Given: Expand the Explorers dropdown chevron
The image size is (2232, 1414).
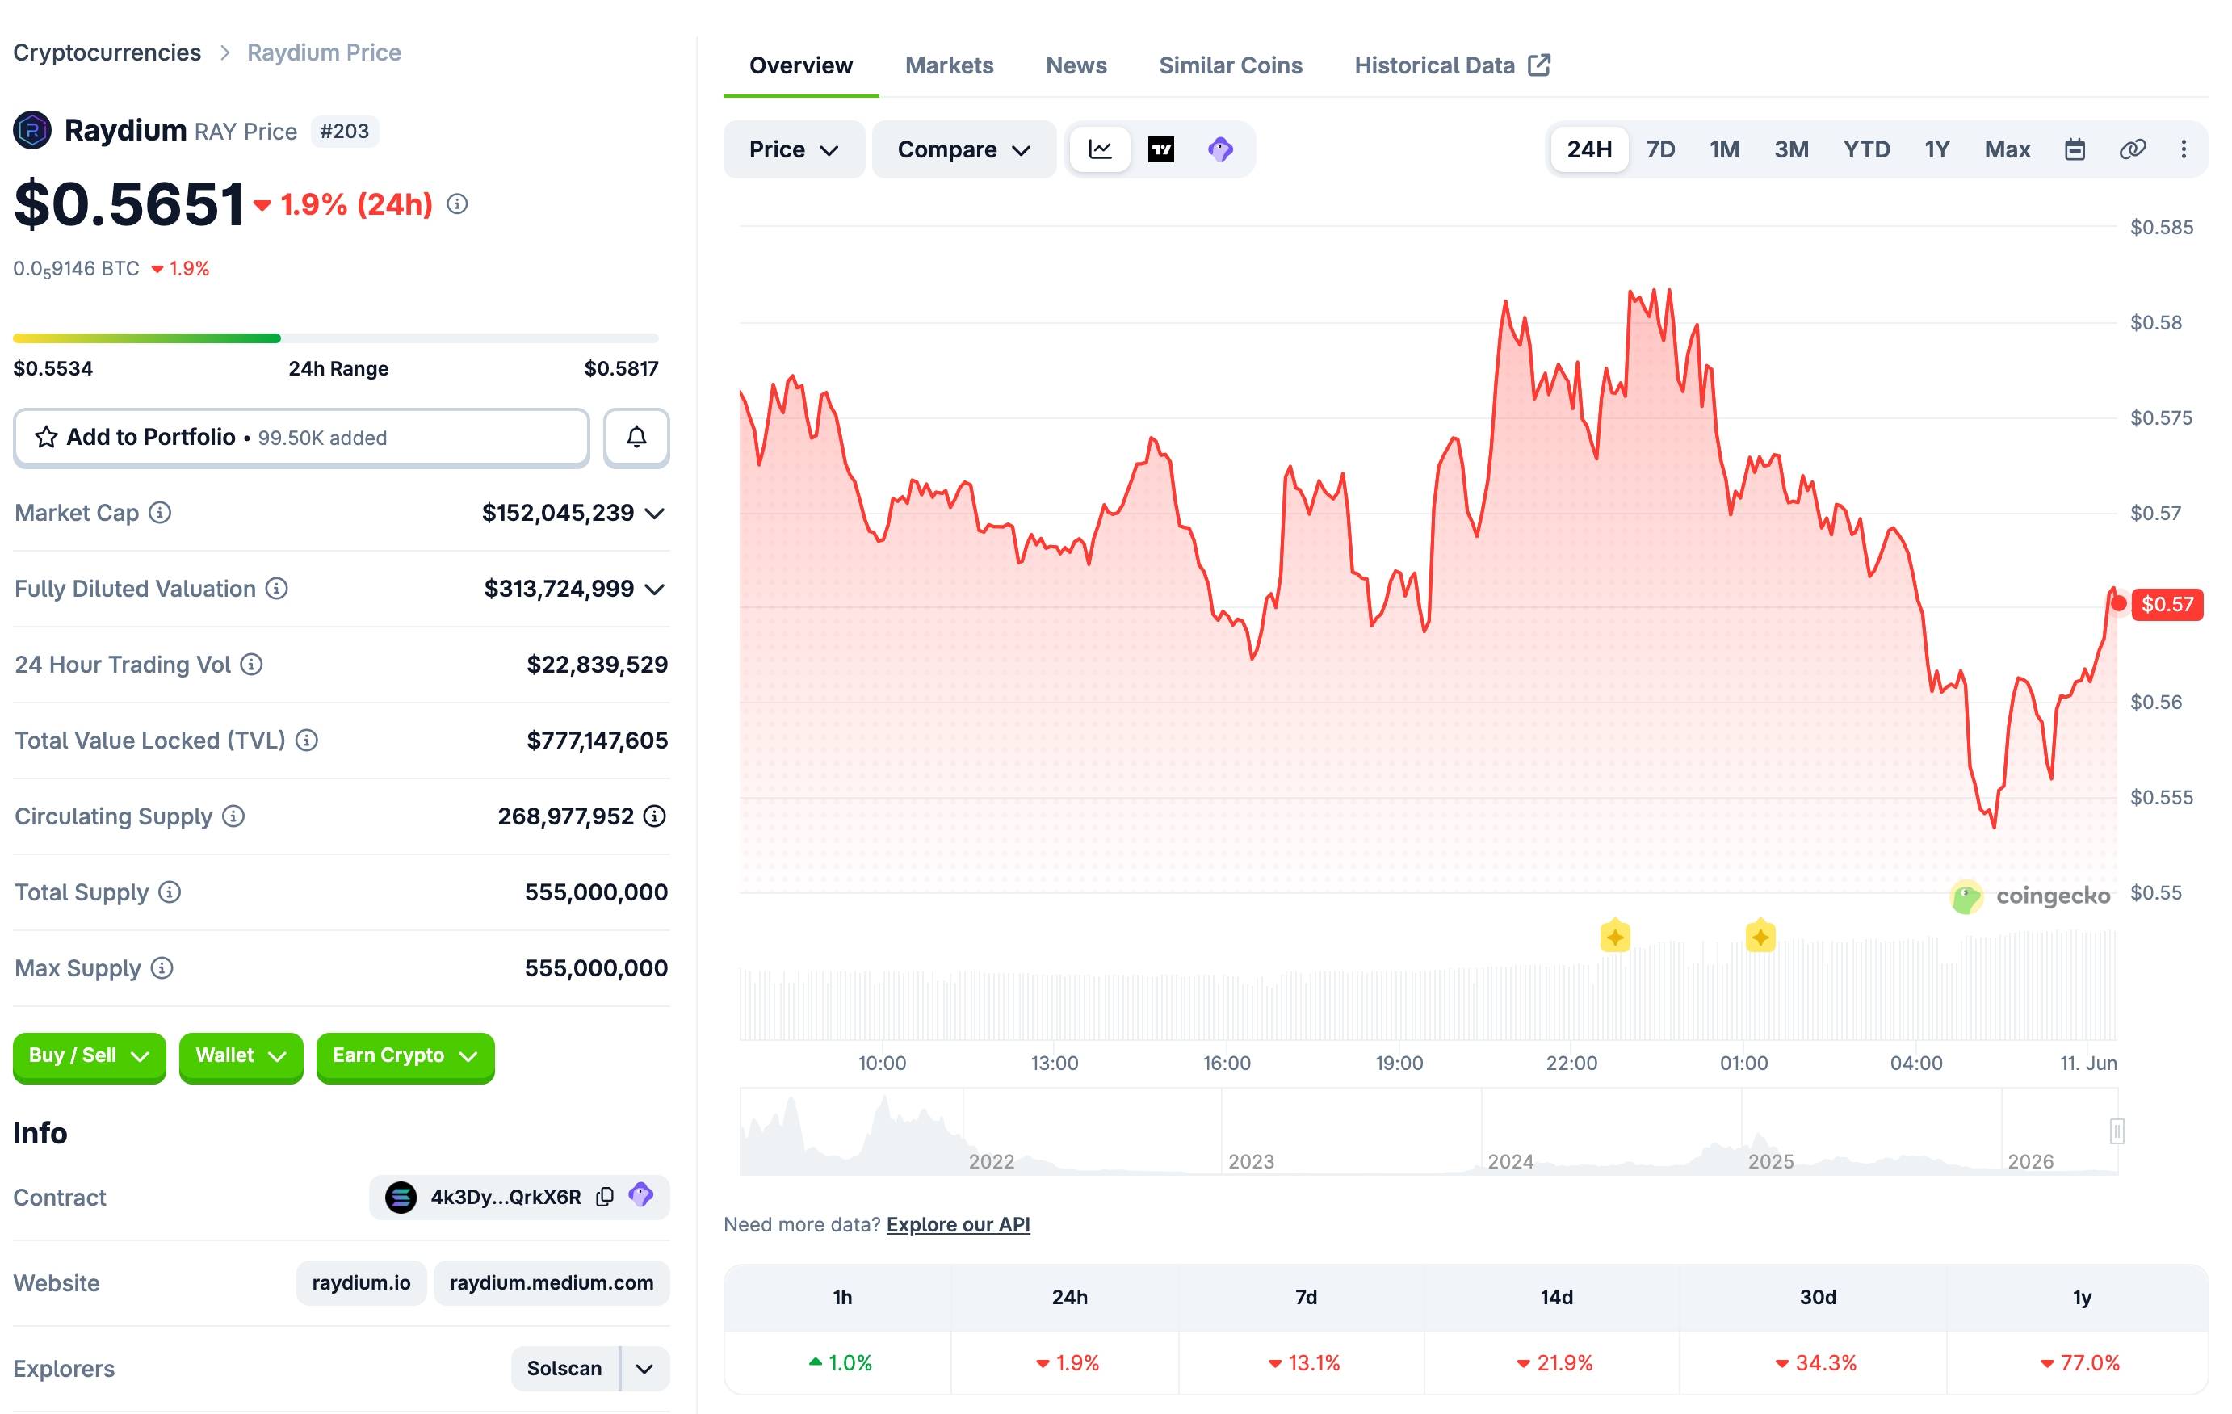Looking at the screenshot, I should [x=645, y=1369].
